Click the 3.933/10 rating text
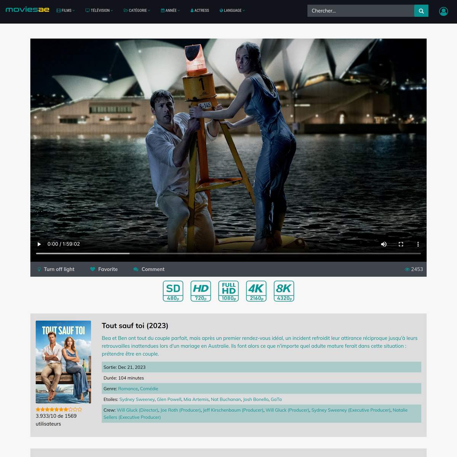The width and height of the screenshot is (457, 457). click(x=56, y=420)
